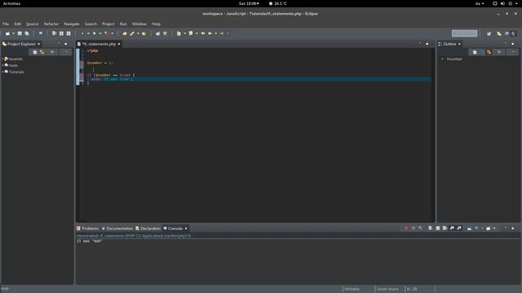Select $number in the Outline
This screenshot has height=293, width=522.
(x=454, y=59)
